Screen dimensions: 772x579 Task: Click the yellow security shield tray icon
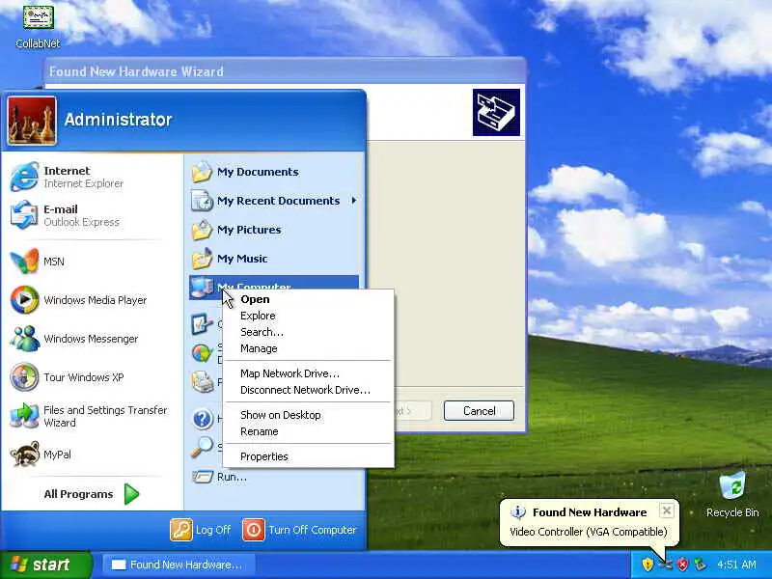click(x=648, y=565)
